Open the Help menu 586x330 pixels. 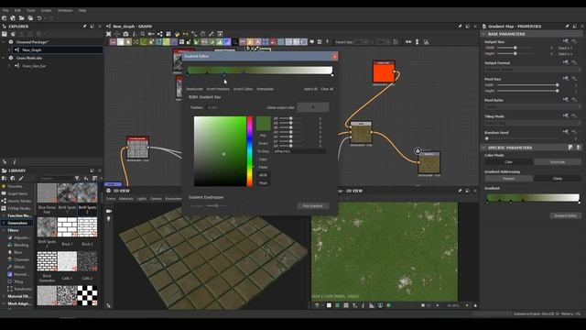[x=82, y=10]
